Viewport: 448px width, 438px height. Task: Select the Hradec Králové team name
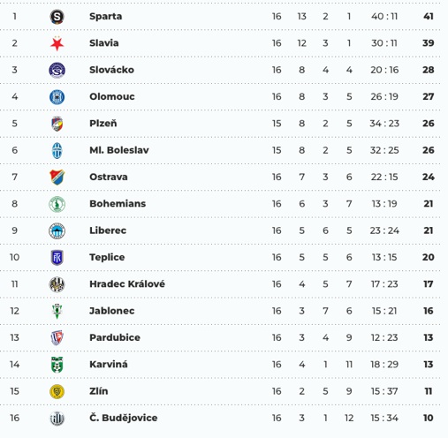coord(127,284)
